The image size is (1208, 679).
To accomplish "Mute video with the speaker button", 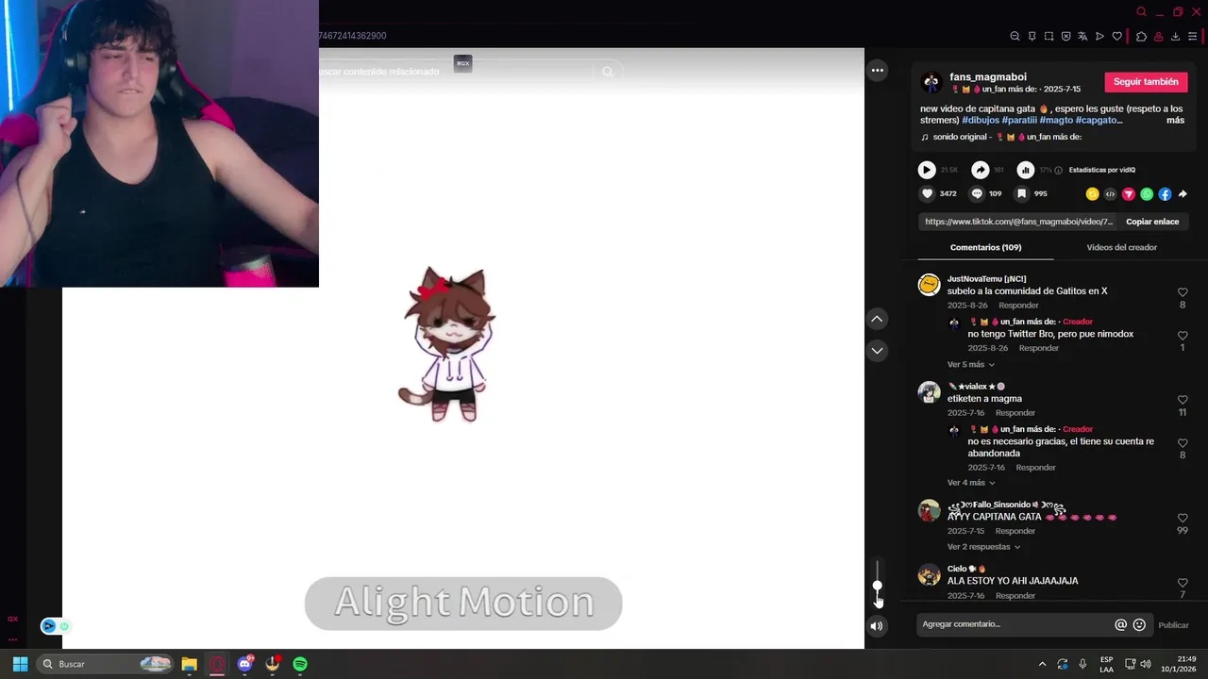I will pyautogui.click(x=877, y=625).
